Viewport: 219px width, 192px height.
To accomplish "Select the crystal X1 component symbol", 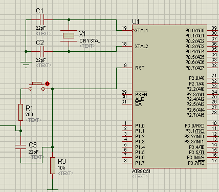I will click(x=69, y=35).
